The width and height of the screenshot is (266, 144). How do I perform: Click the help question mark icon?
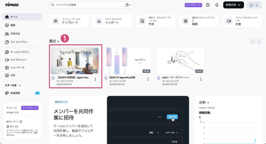pos(208,5)
